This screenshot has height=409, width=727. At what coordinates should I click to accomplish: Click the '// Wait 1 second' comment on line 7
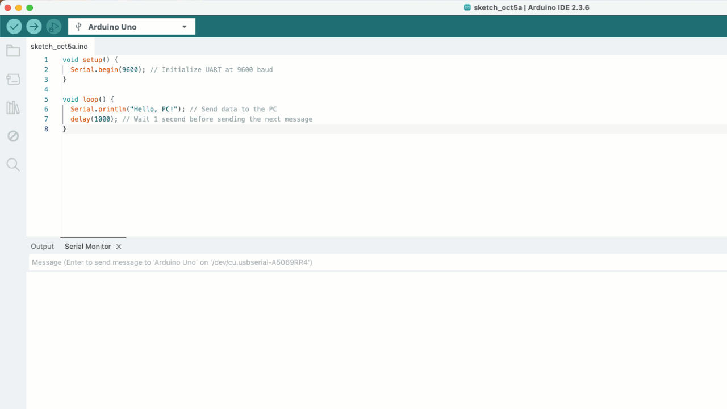(x=218, y=119)
